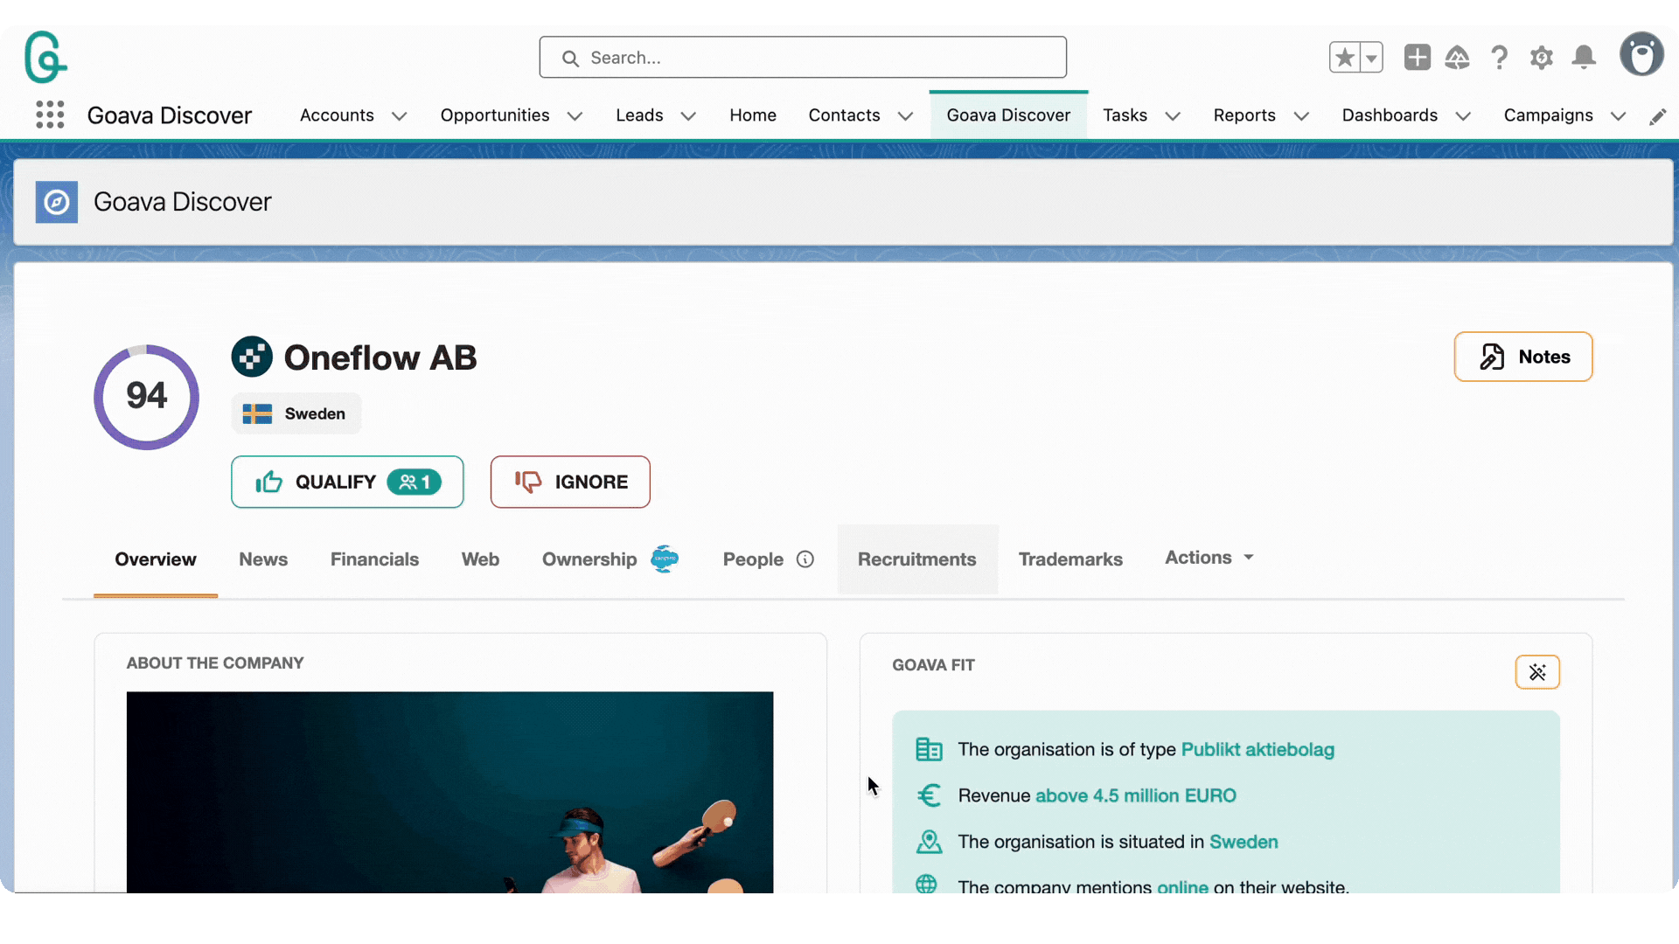1679x944 pixels.
Task: Open the Reports nav item
Action: pos(1244,115)
